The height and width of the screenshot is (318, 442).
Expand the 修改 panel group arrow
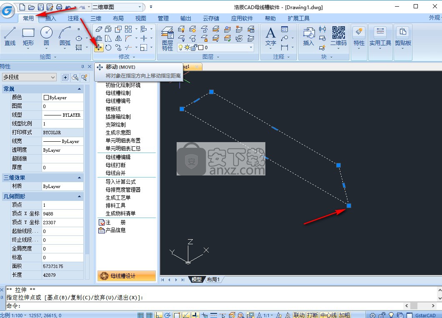tap(134, 57)
